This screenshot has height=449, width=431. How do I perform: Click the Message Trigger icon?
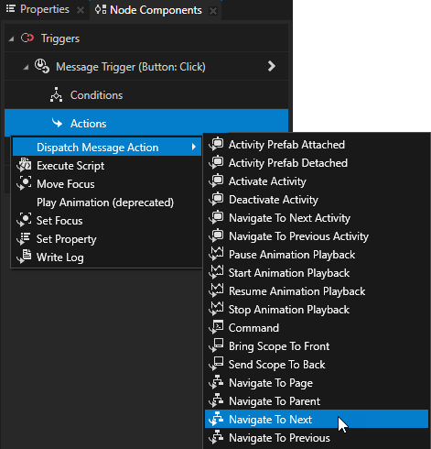tap(42, 66)
